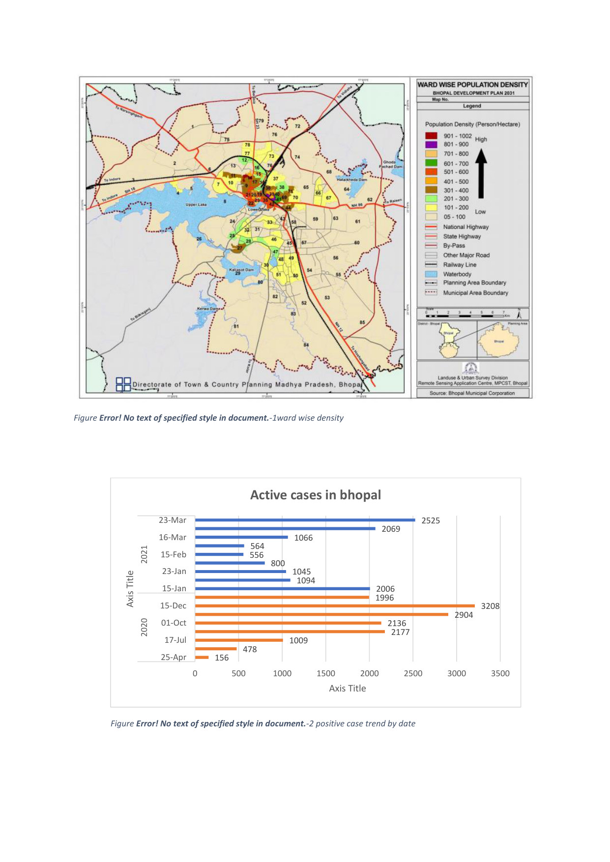Click the blue bar labeled 2069
610x862 pixels.
[x=285, y=529]
